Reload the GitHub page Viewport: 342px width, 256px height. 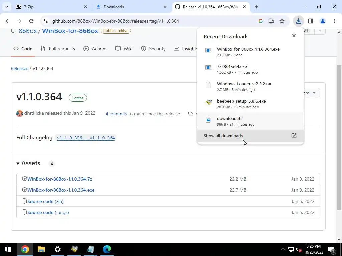[x=31, y=21]
